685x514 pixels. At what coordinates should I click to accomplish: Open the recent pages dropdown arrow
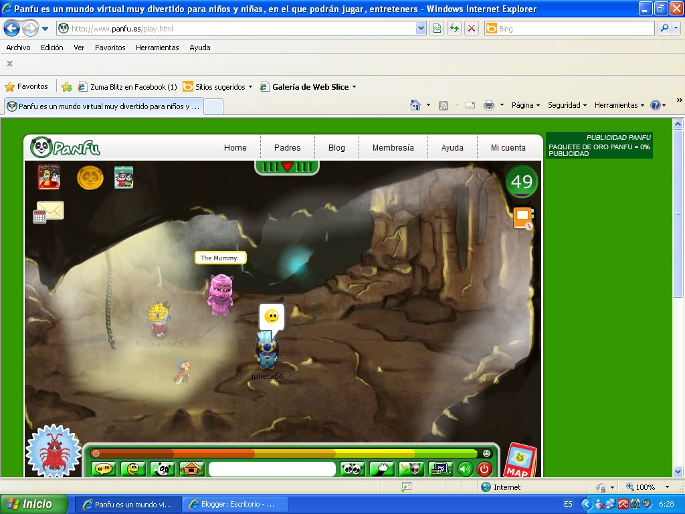coord(45,29)
